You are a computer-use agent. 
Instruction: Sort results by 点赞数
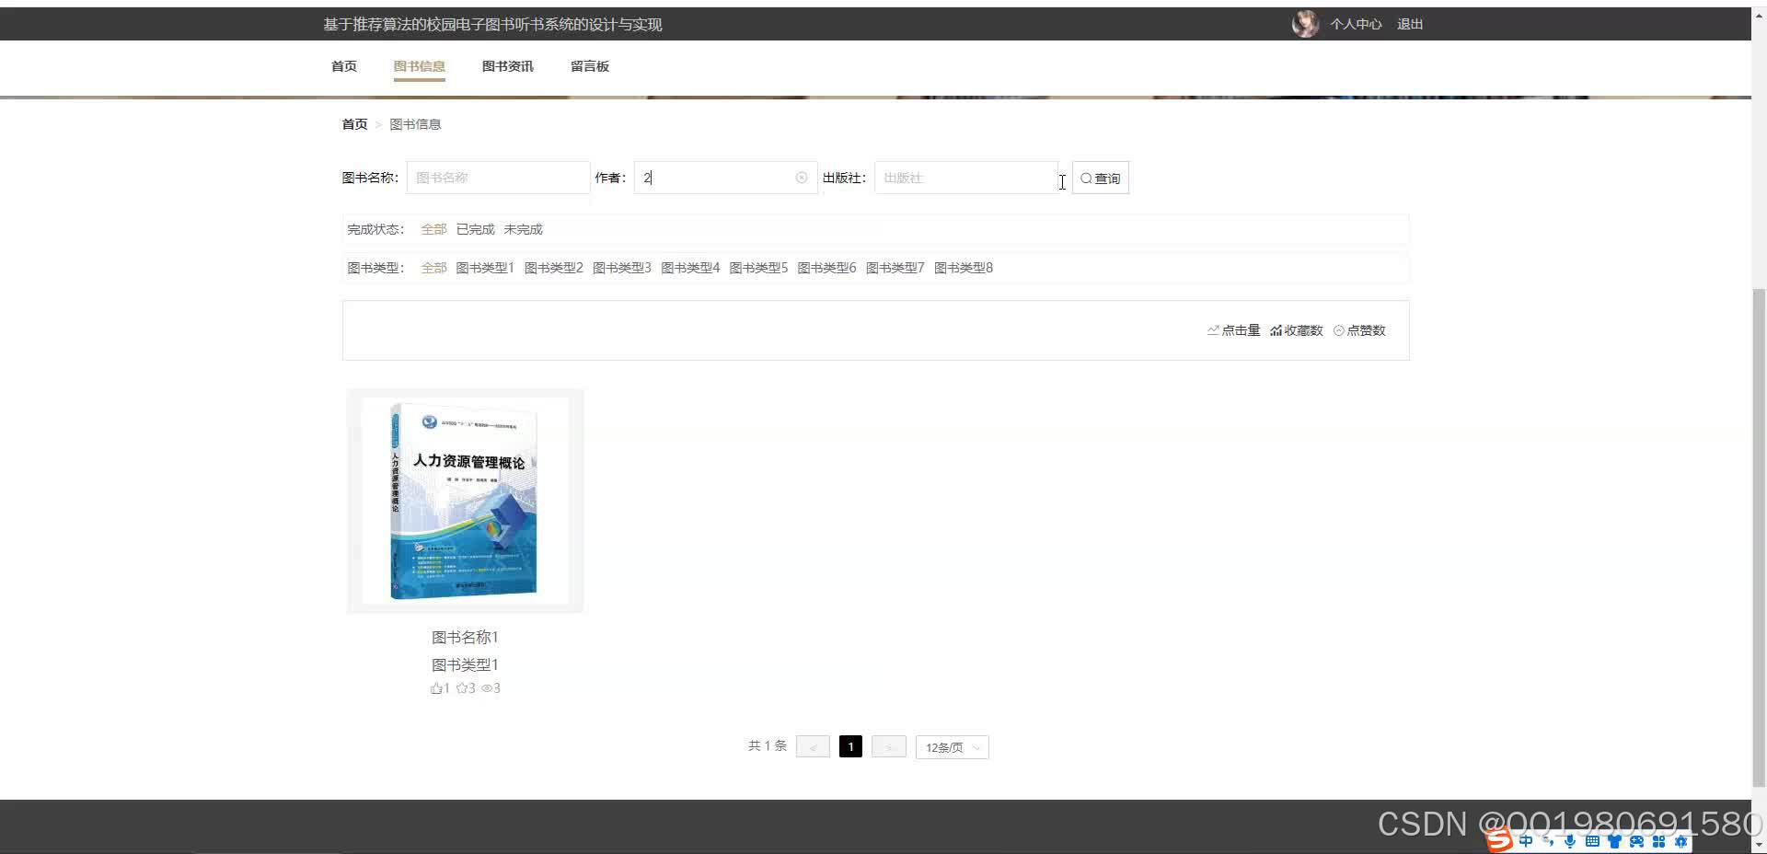click(x=1359, y=330)
